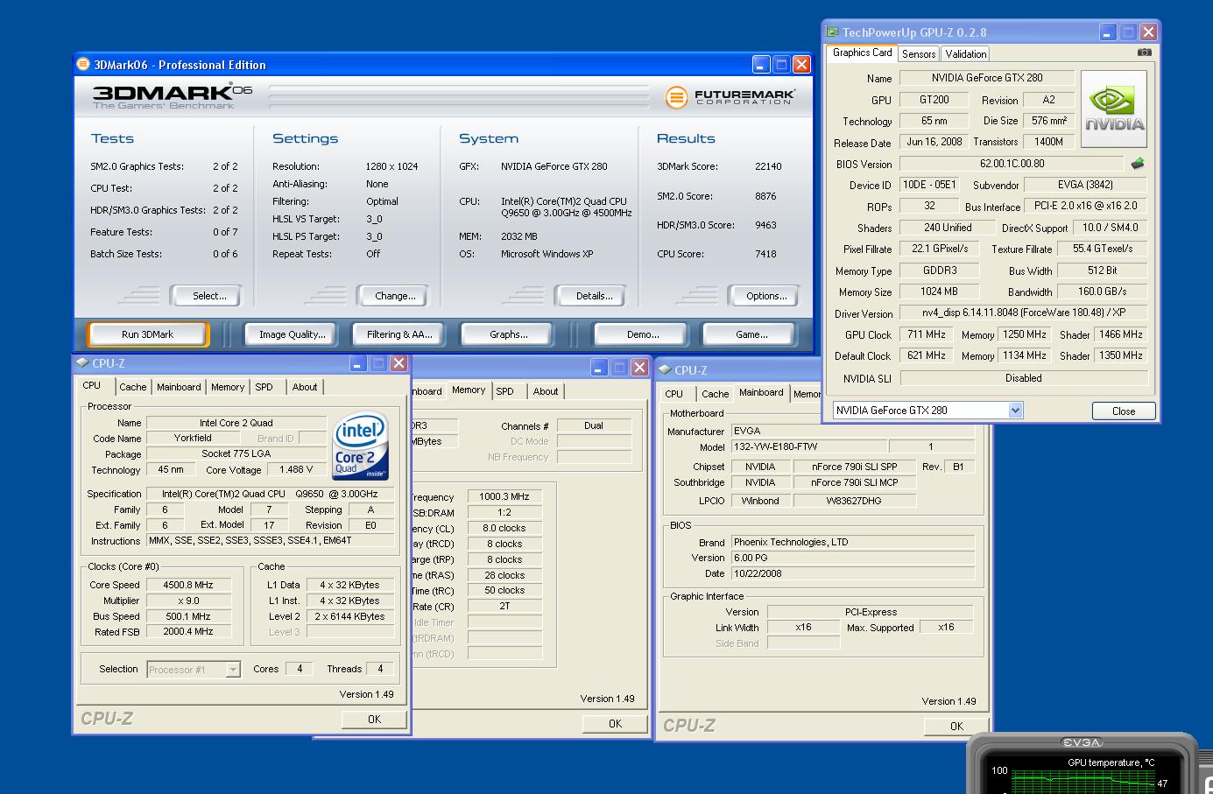The height and width of the screenshot is (794, 1213).
Task: Click the Core Voltage value 1.488 V
Action: pyautogui.click(x=296, y=469)
